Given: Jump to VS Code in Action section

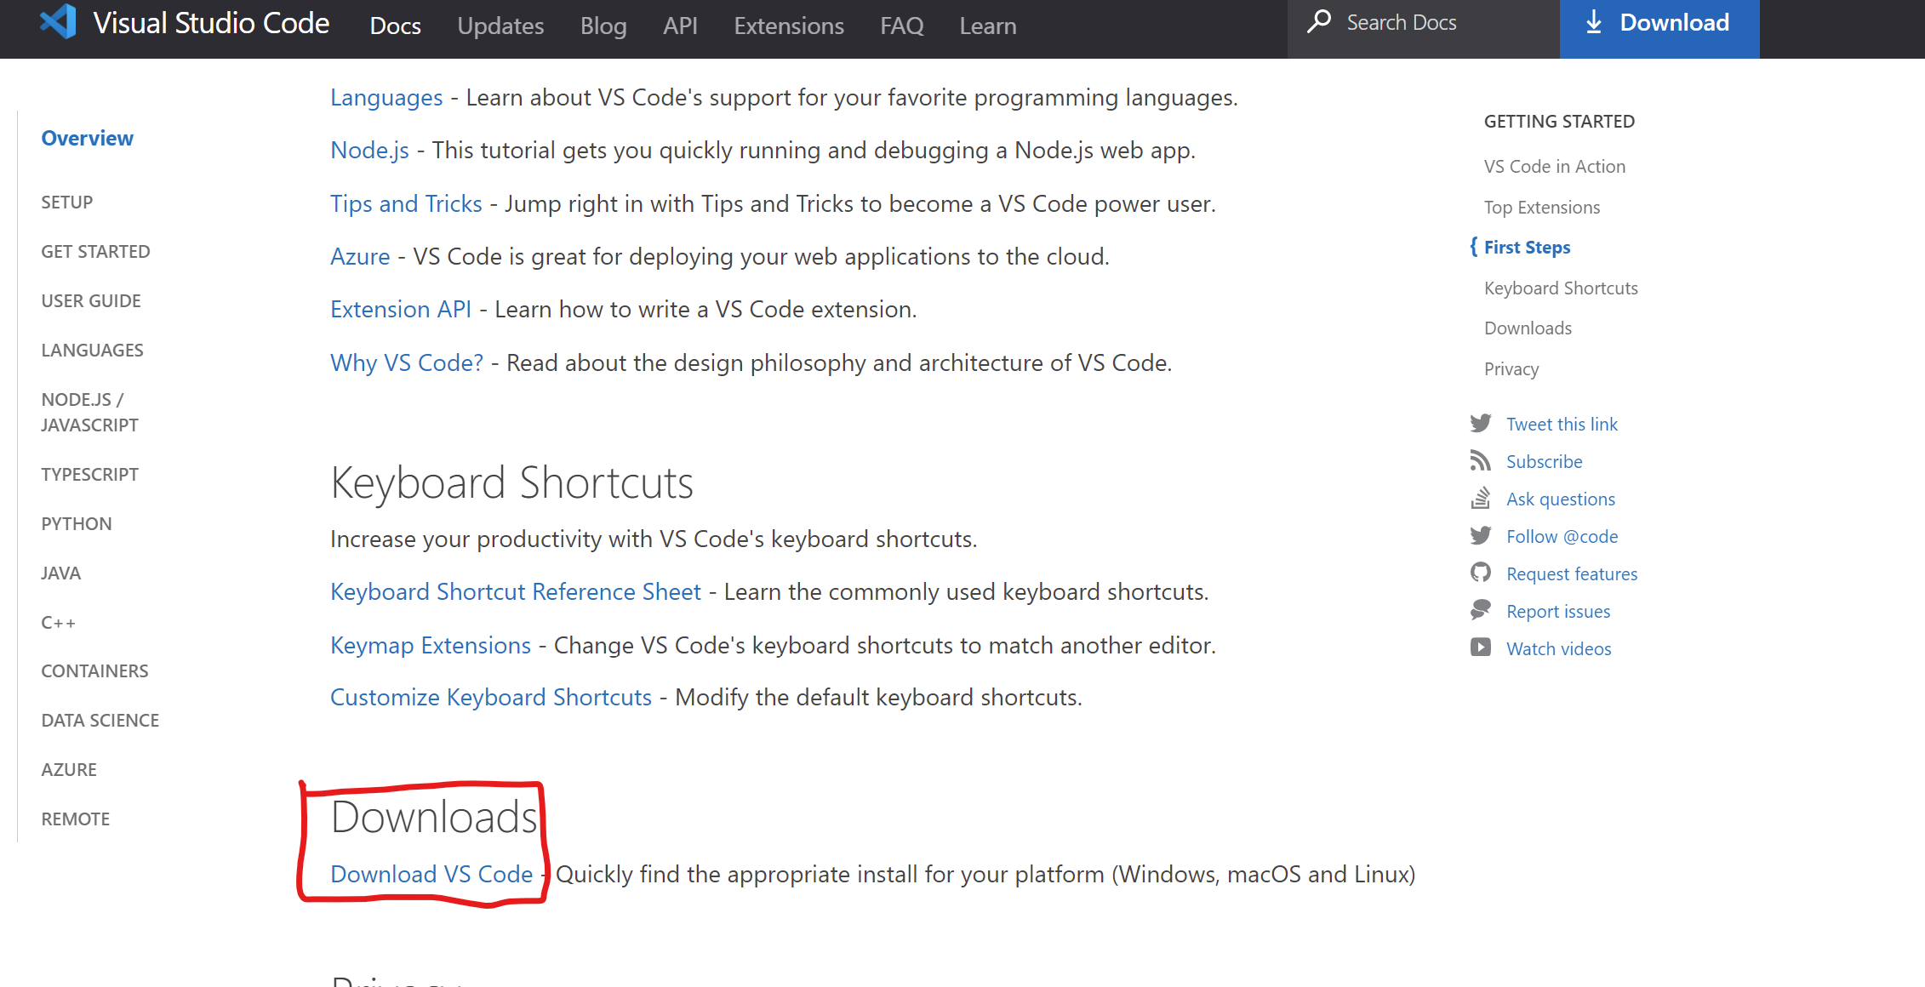Looking at the screenshot, I should point(1555,167).
